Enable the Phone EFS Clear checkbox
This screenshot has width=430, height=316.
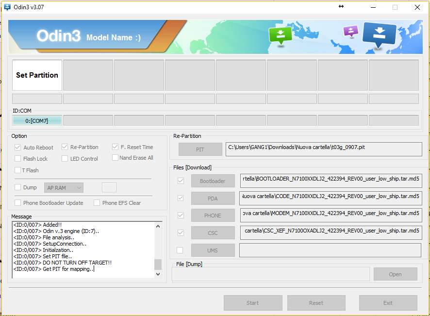click(97, 203)
